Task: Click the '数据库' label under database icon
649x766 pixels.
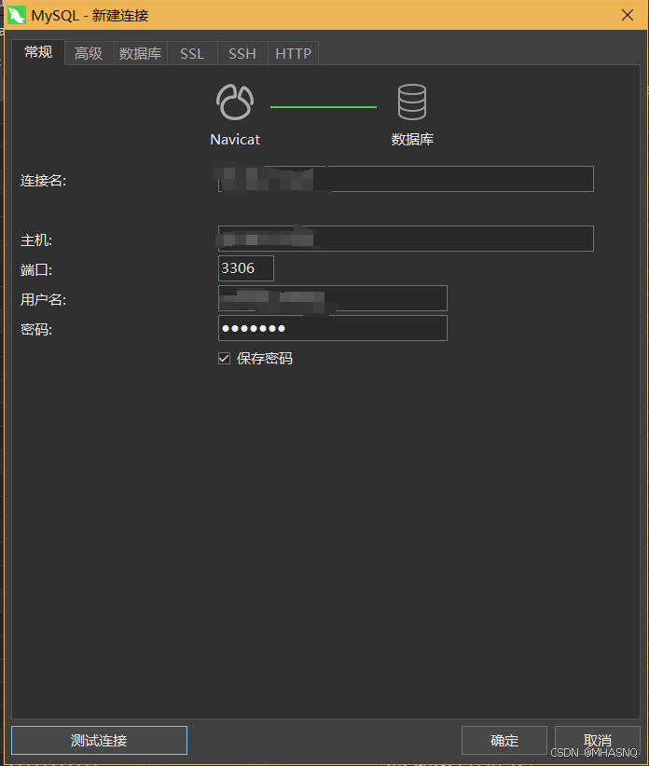Action: click(412, 140)
